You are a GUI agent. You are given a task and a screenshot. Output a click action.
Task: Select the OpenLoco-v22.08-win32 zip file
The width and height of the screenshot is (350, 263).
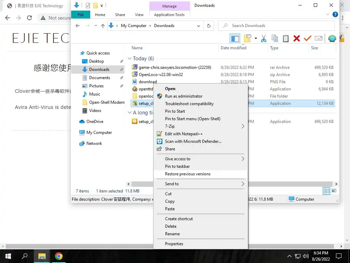click(x=161, y=74)
